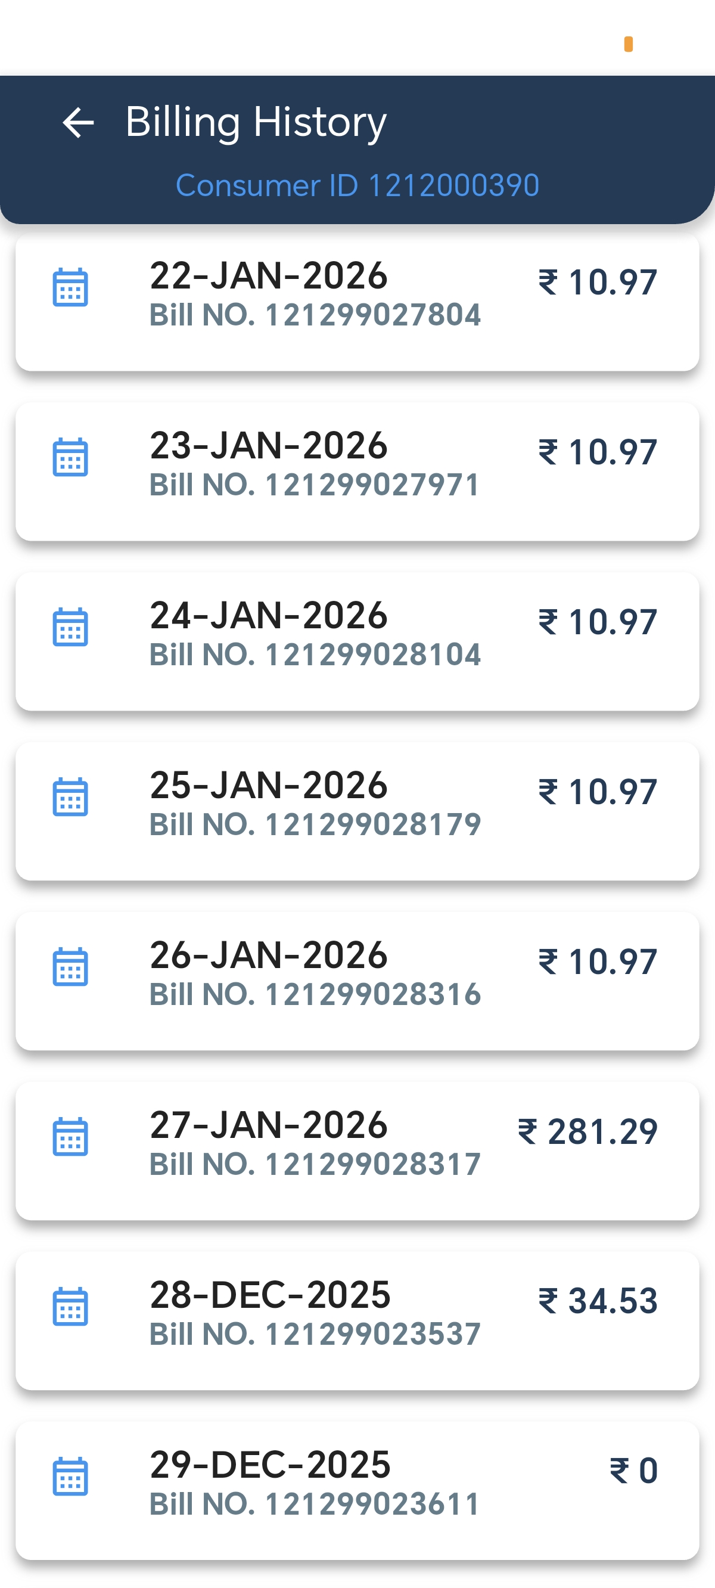
Task: Open bill number 121299027804
Action: coord(315,315)
